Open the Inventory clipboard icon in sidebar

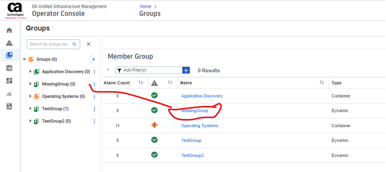click(9, 68)
